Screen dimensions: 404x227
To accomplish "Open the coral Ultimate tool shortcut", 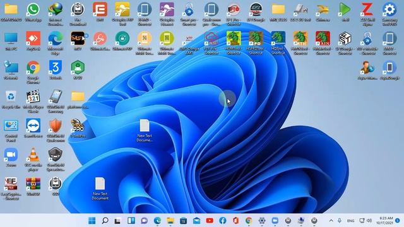I will click(100, 38).
